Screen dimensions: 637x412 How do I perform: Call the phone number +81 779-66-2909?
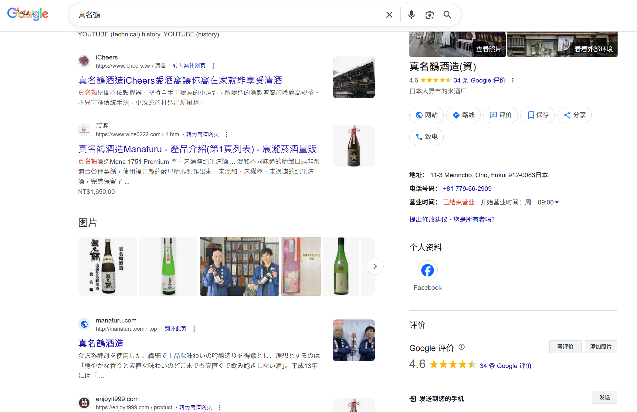[467, 189]
